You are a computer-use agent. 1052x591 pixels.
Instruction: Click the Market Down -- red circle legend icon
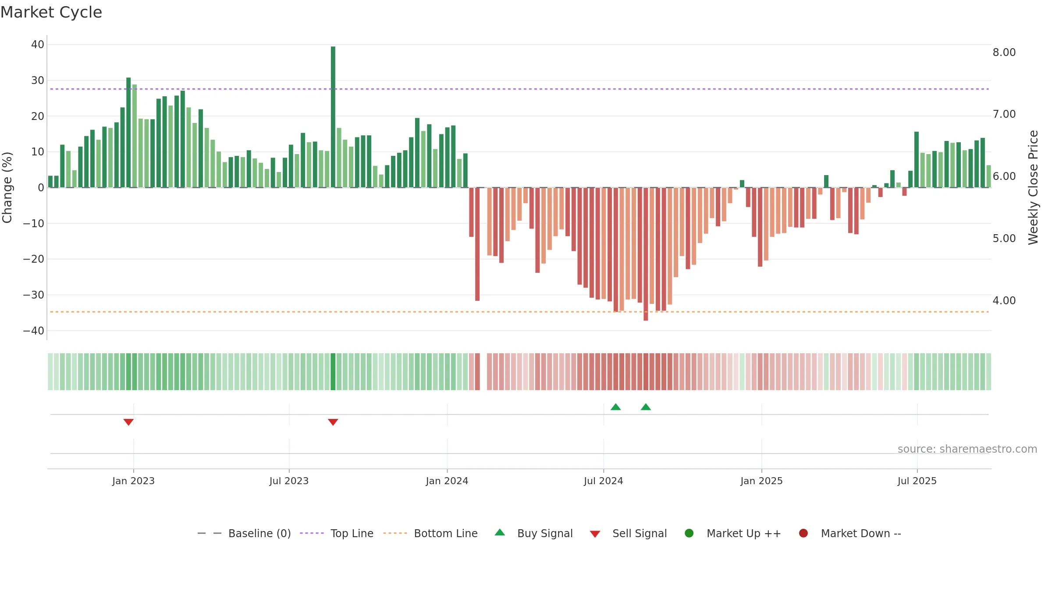(803, 533)
